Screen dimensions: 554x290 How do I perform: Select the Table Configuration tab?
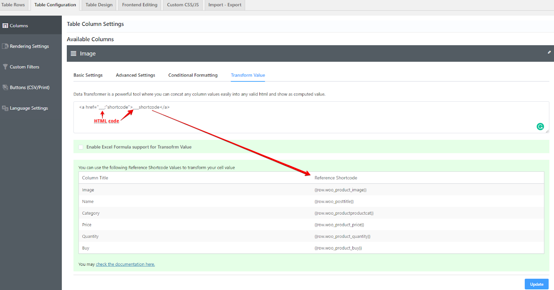(x=55, y=5)
